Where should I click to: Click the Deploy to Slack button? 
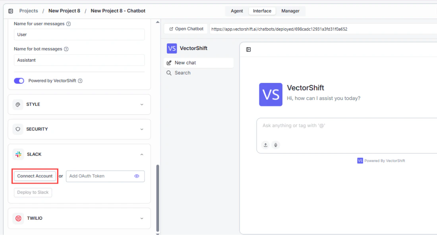[x=33, y=193]
